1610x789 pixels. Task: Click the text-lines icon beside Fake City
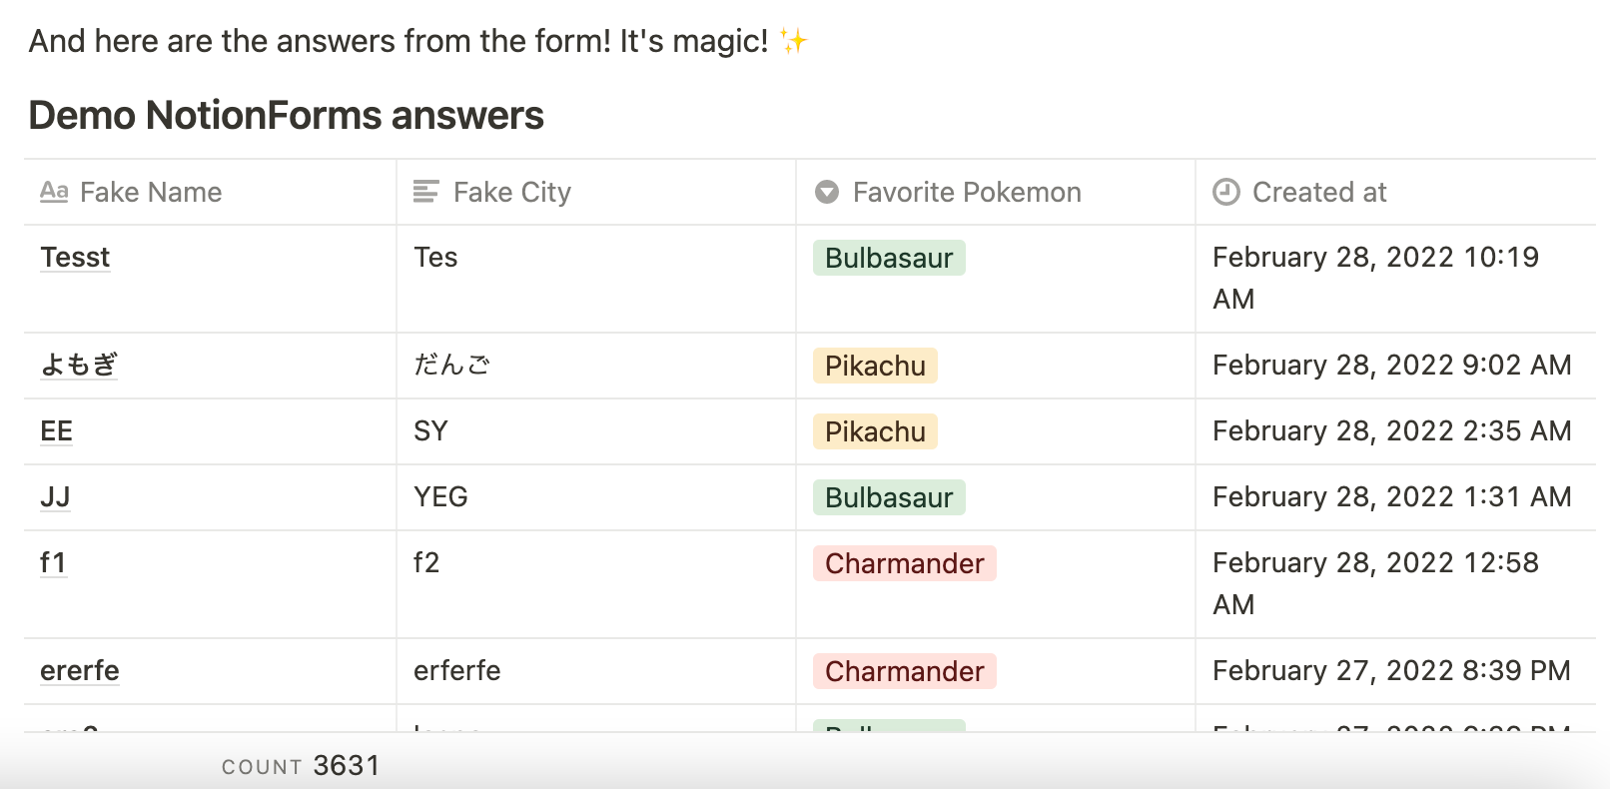(x=426, y=192)
